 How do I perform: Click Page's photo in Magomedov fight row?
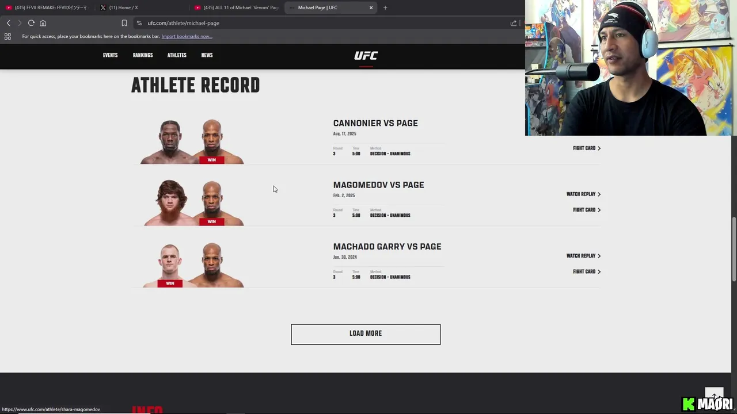click(212, 203)
